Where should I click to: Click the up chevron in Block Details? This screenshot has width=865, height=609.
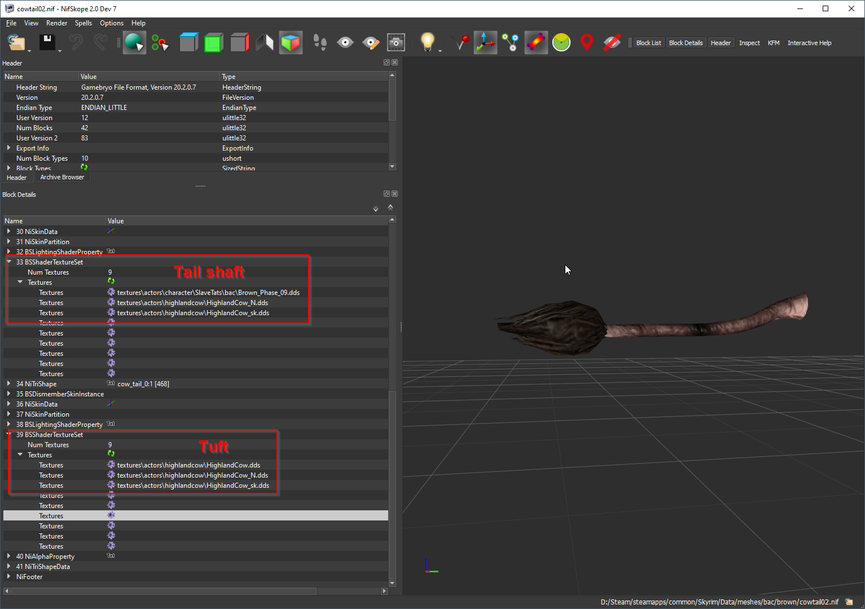tap(390, 208)
